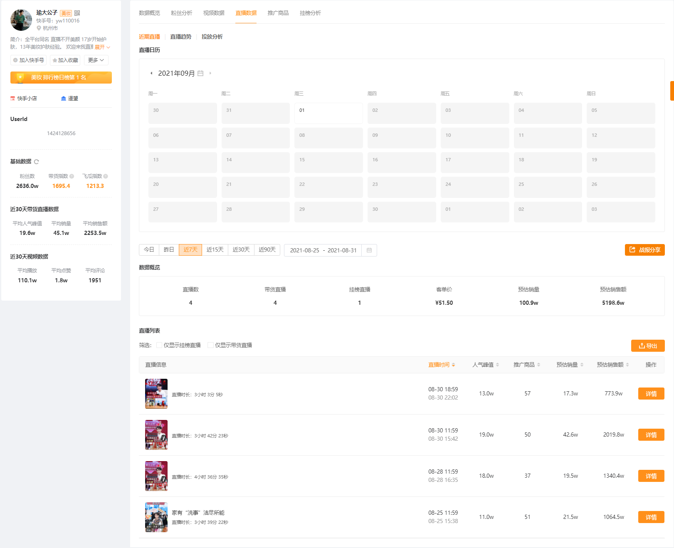Open the date range calendar picker icon
Image resolution: width=674 pixels, height=548 pixels.
coord(369,250)
